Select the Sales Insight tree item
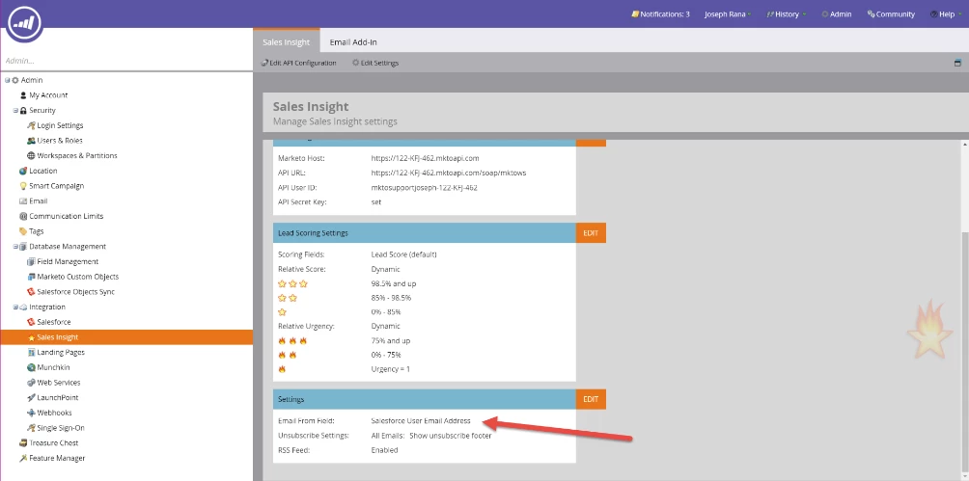This screenshot has width=969, height=481. 126,337
